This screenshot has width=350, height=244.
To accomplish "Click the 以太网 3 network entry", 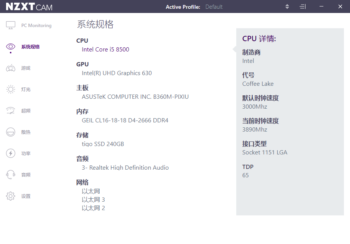I will (x=93, y=200).
